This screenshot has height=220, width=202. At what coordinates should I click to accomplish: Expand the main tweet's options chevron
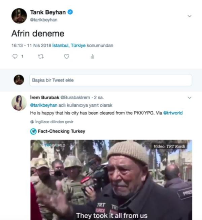point(189,16)
